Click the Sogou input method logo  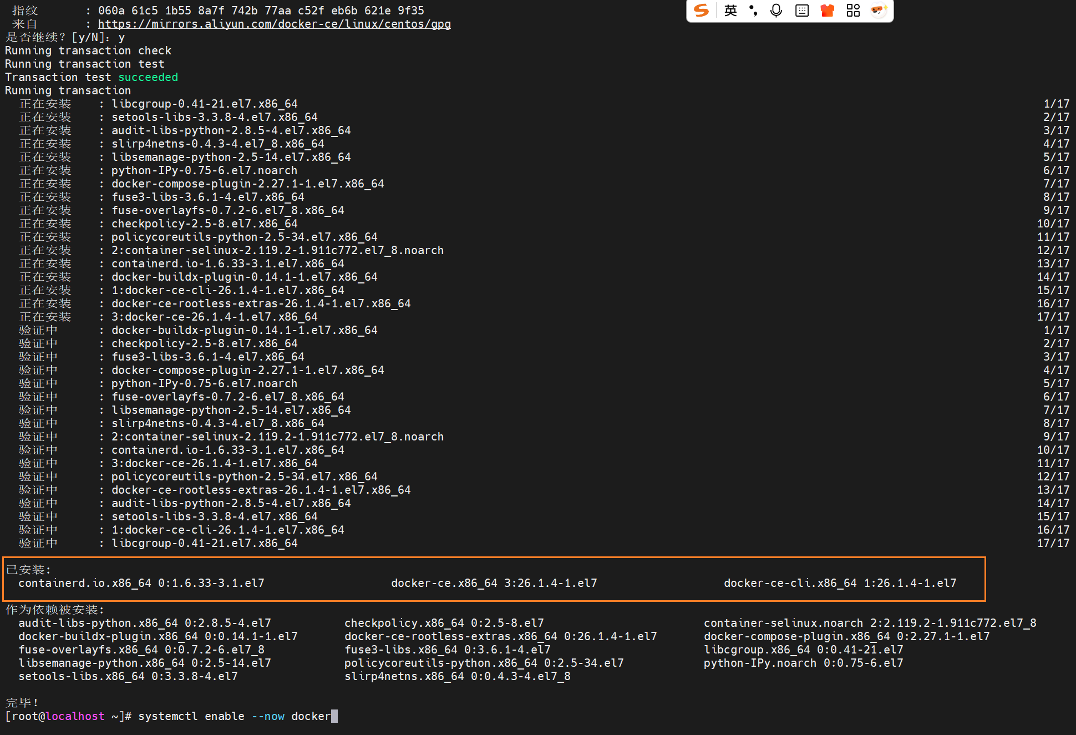[x=702, y=11]
